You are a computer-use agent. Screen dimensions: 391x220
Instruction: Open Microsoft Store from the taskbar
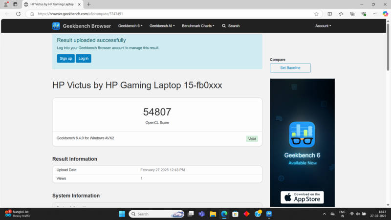(235, 214)
